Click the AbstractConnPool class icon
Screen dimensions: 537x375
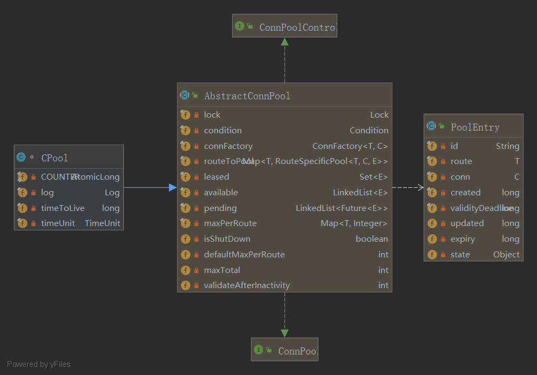click(x=185, y=96)
